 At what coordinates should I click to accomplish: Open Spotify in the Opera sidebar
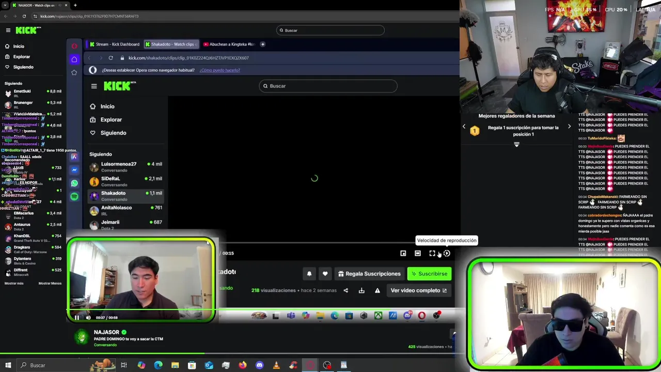tap(74, 196)
